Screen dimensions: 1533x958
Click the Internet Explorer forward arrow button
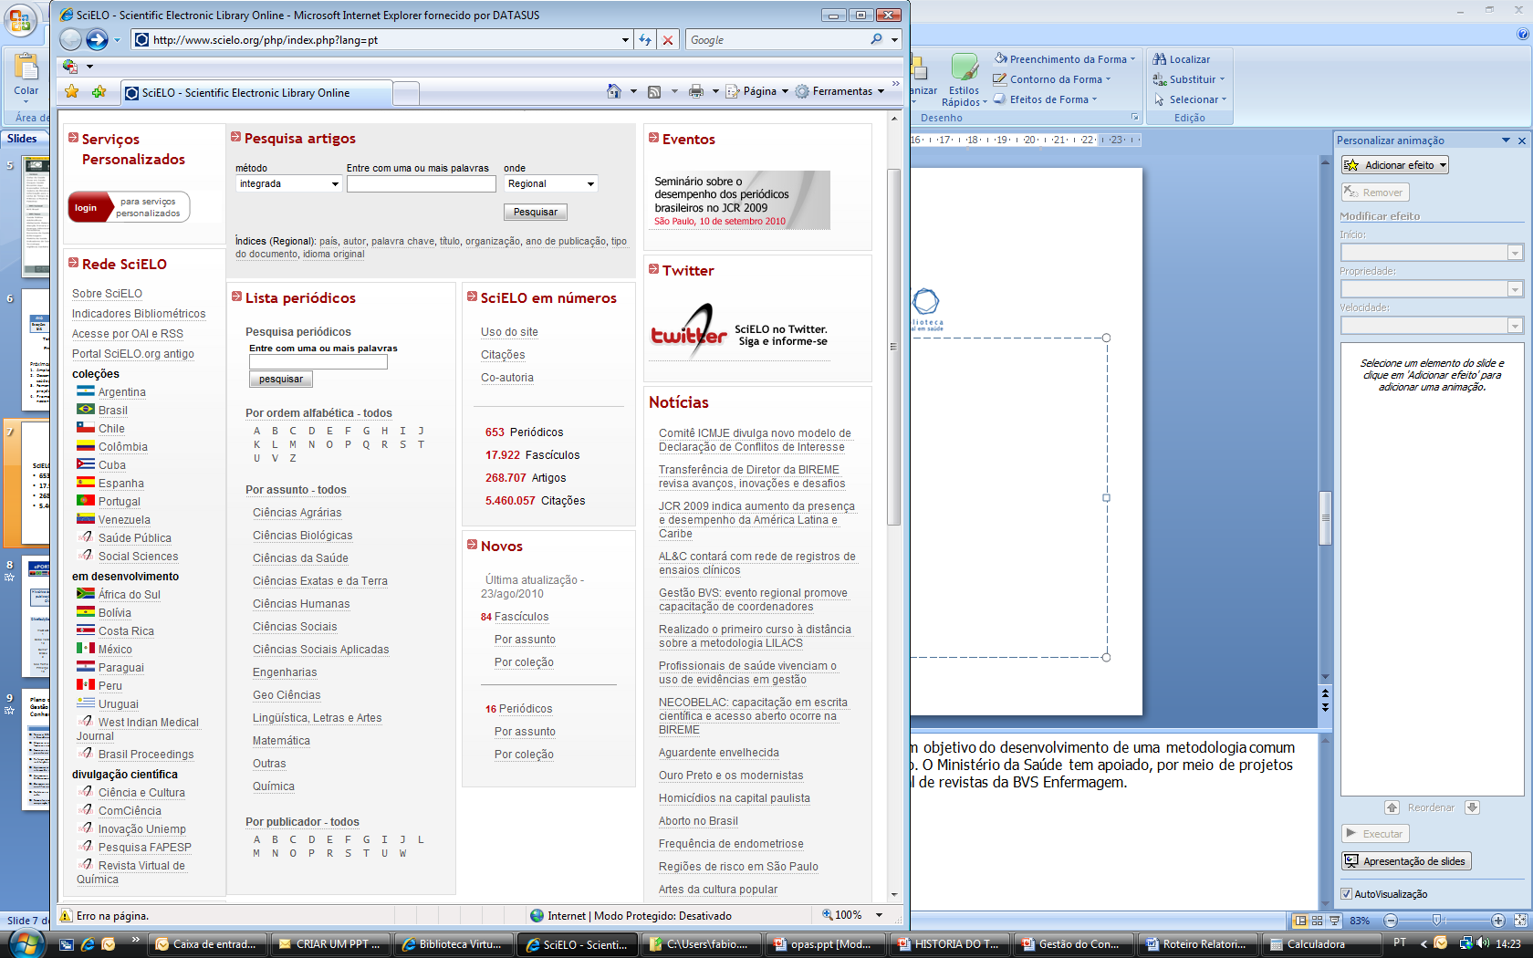[x=97, y=39]
